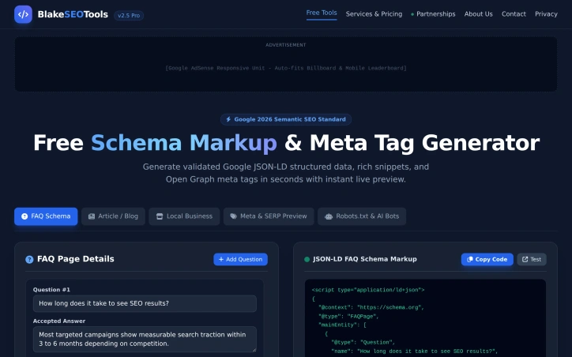
Task: Click the BlakeSEOTools brand name
Action: [x=73, y=14]
